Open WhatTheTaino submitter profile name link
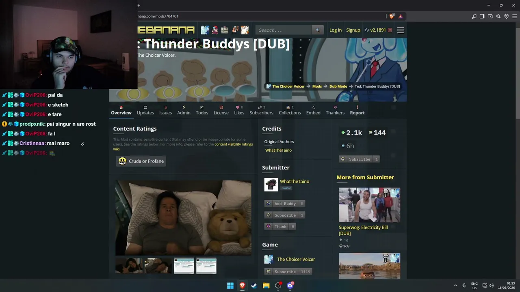Viewport: 520px width, 292px height. tap(295, 181)
